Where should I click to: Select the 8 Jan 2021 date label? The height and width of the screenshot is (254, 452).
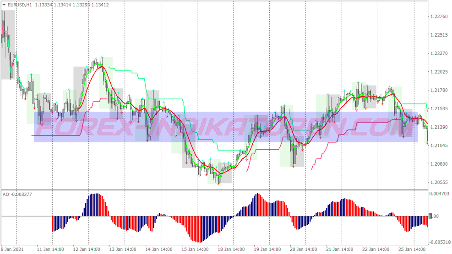(12, 249)
